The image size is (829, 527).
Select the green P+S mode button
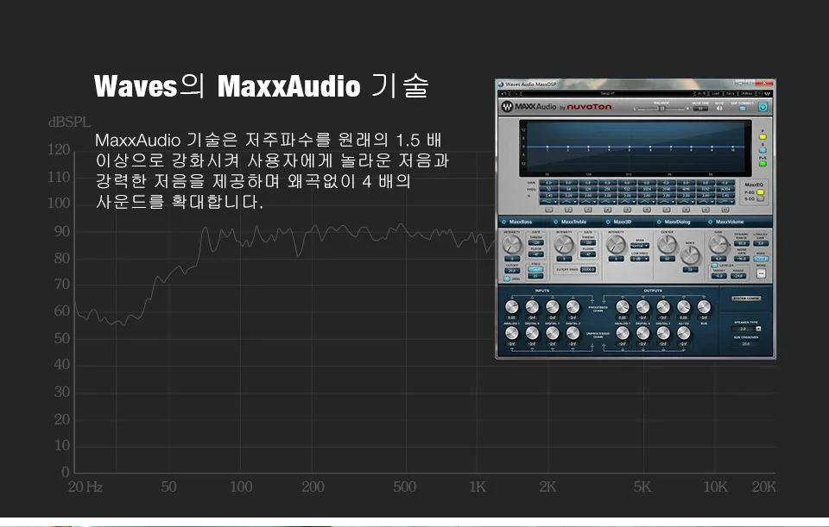(x=763, y=164)
